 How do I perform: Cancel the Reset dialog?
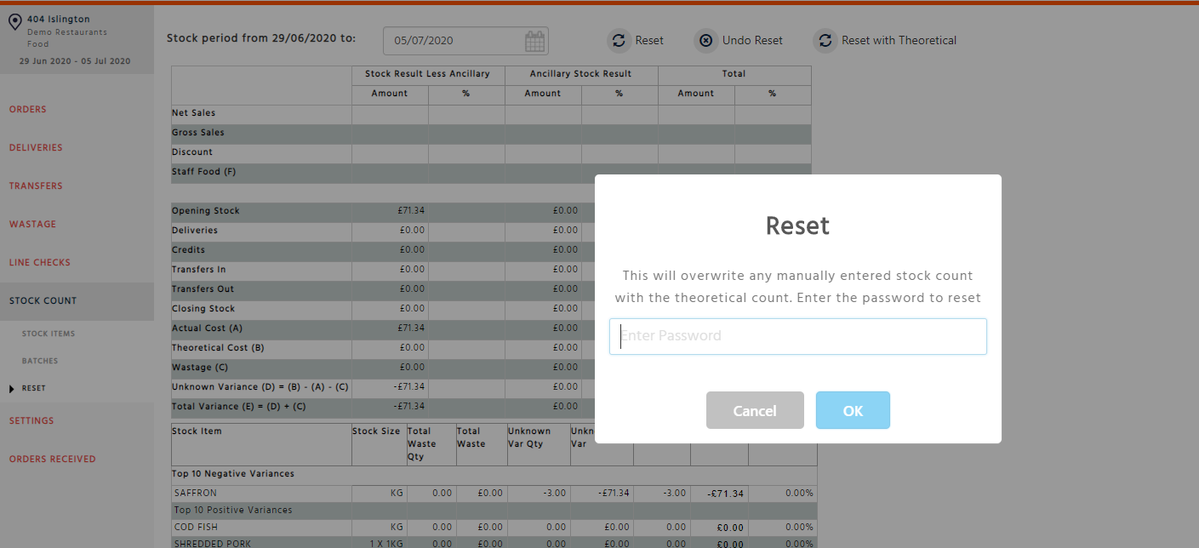(755, 410)
